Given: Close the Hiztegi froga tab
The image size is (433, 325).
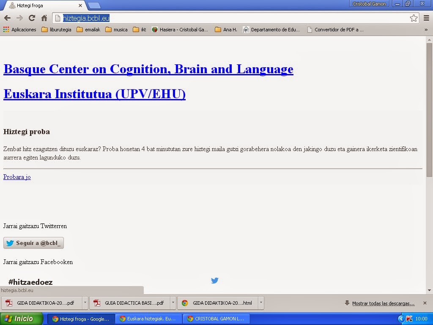Looking at the screenshot, I should pyautogui.click(x=80, y=6).
